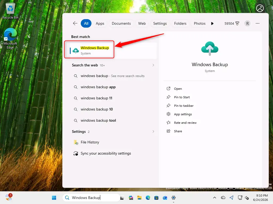Expand the Search the web section chevron

[153, 65]
